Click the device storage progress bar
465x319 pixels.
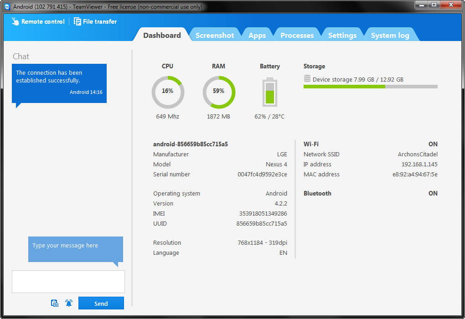tap(370, 87)
